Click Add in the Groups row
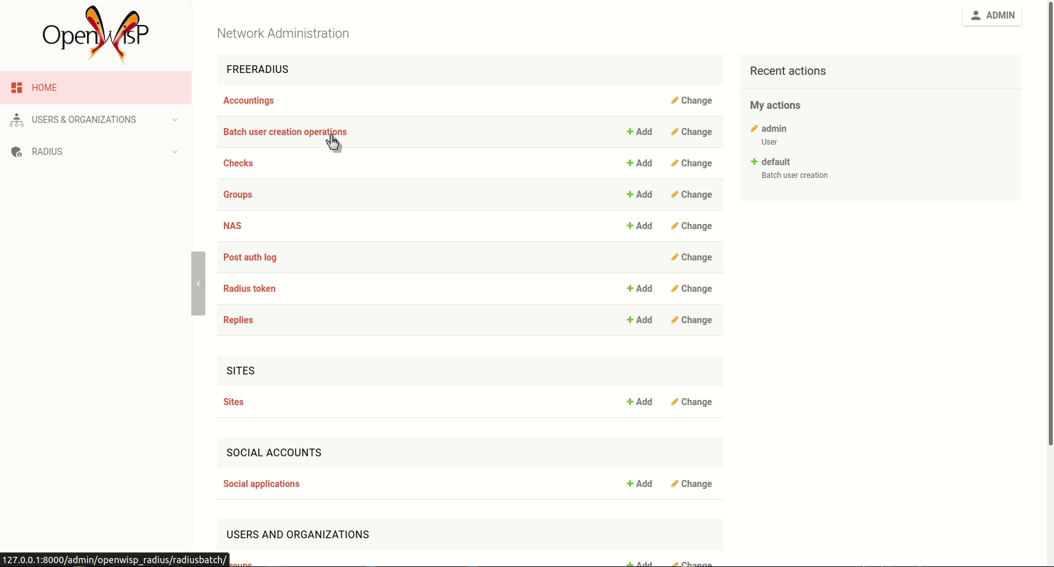Viewport: 1054px width, 567px height. coord(639,195)
